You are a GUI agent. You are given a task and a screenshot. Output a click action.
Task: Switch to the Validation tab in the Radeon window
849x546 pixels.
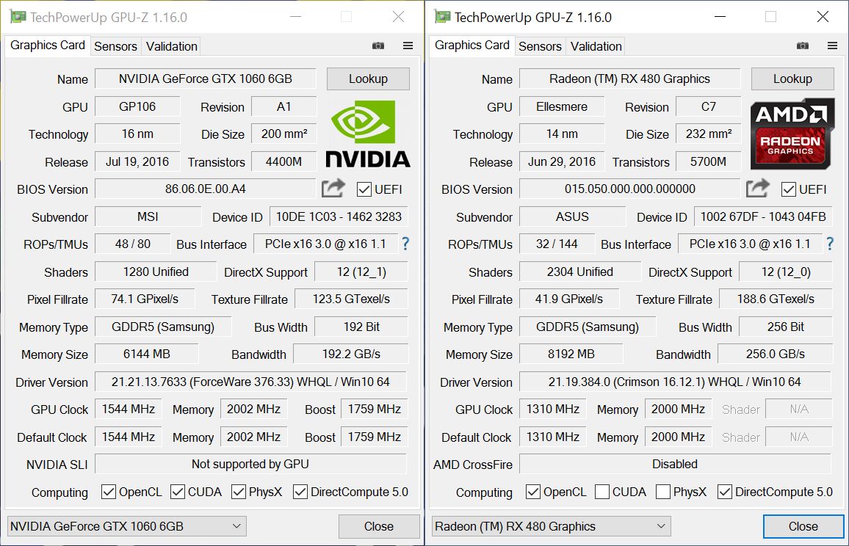click(596, 46)
